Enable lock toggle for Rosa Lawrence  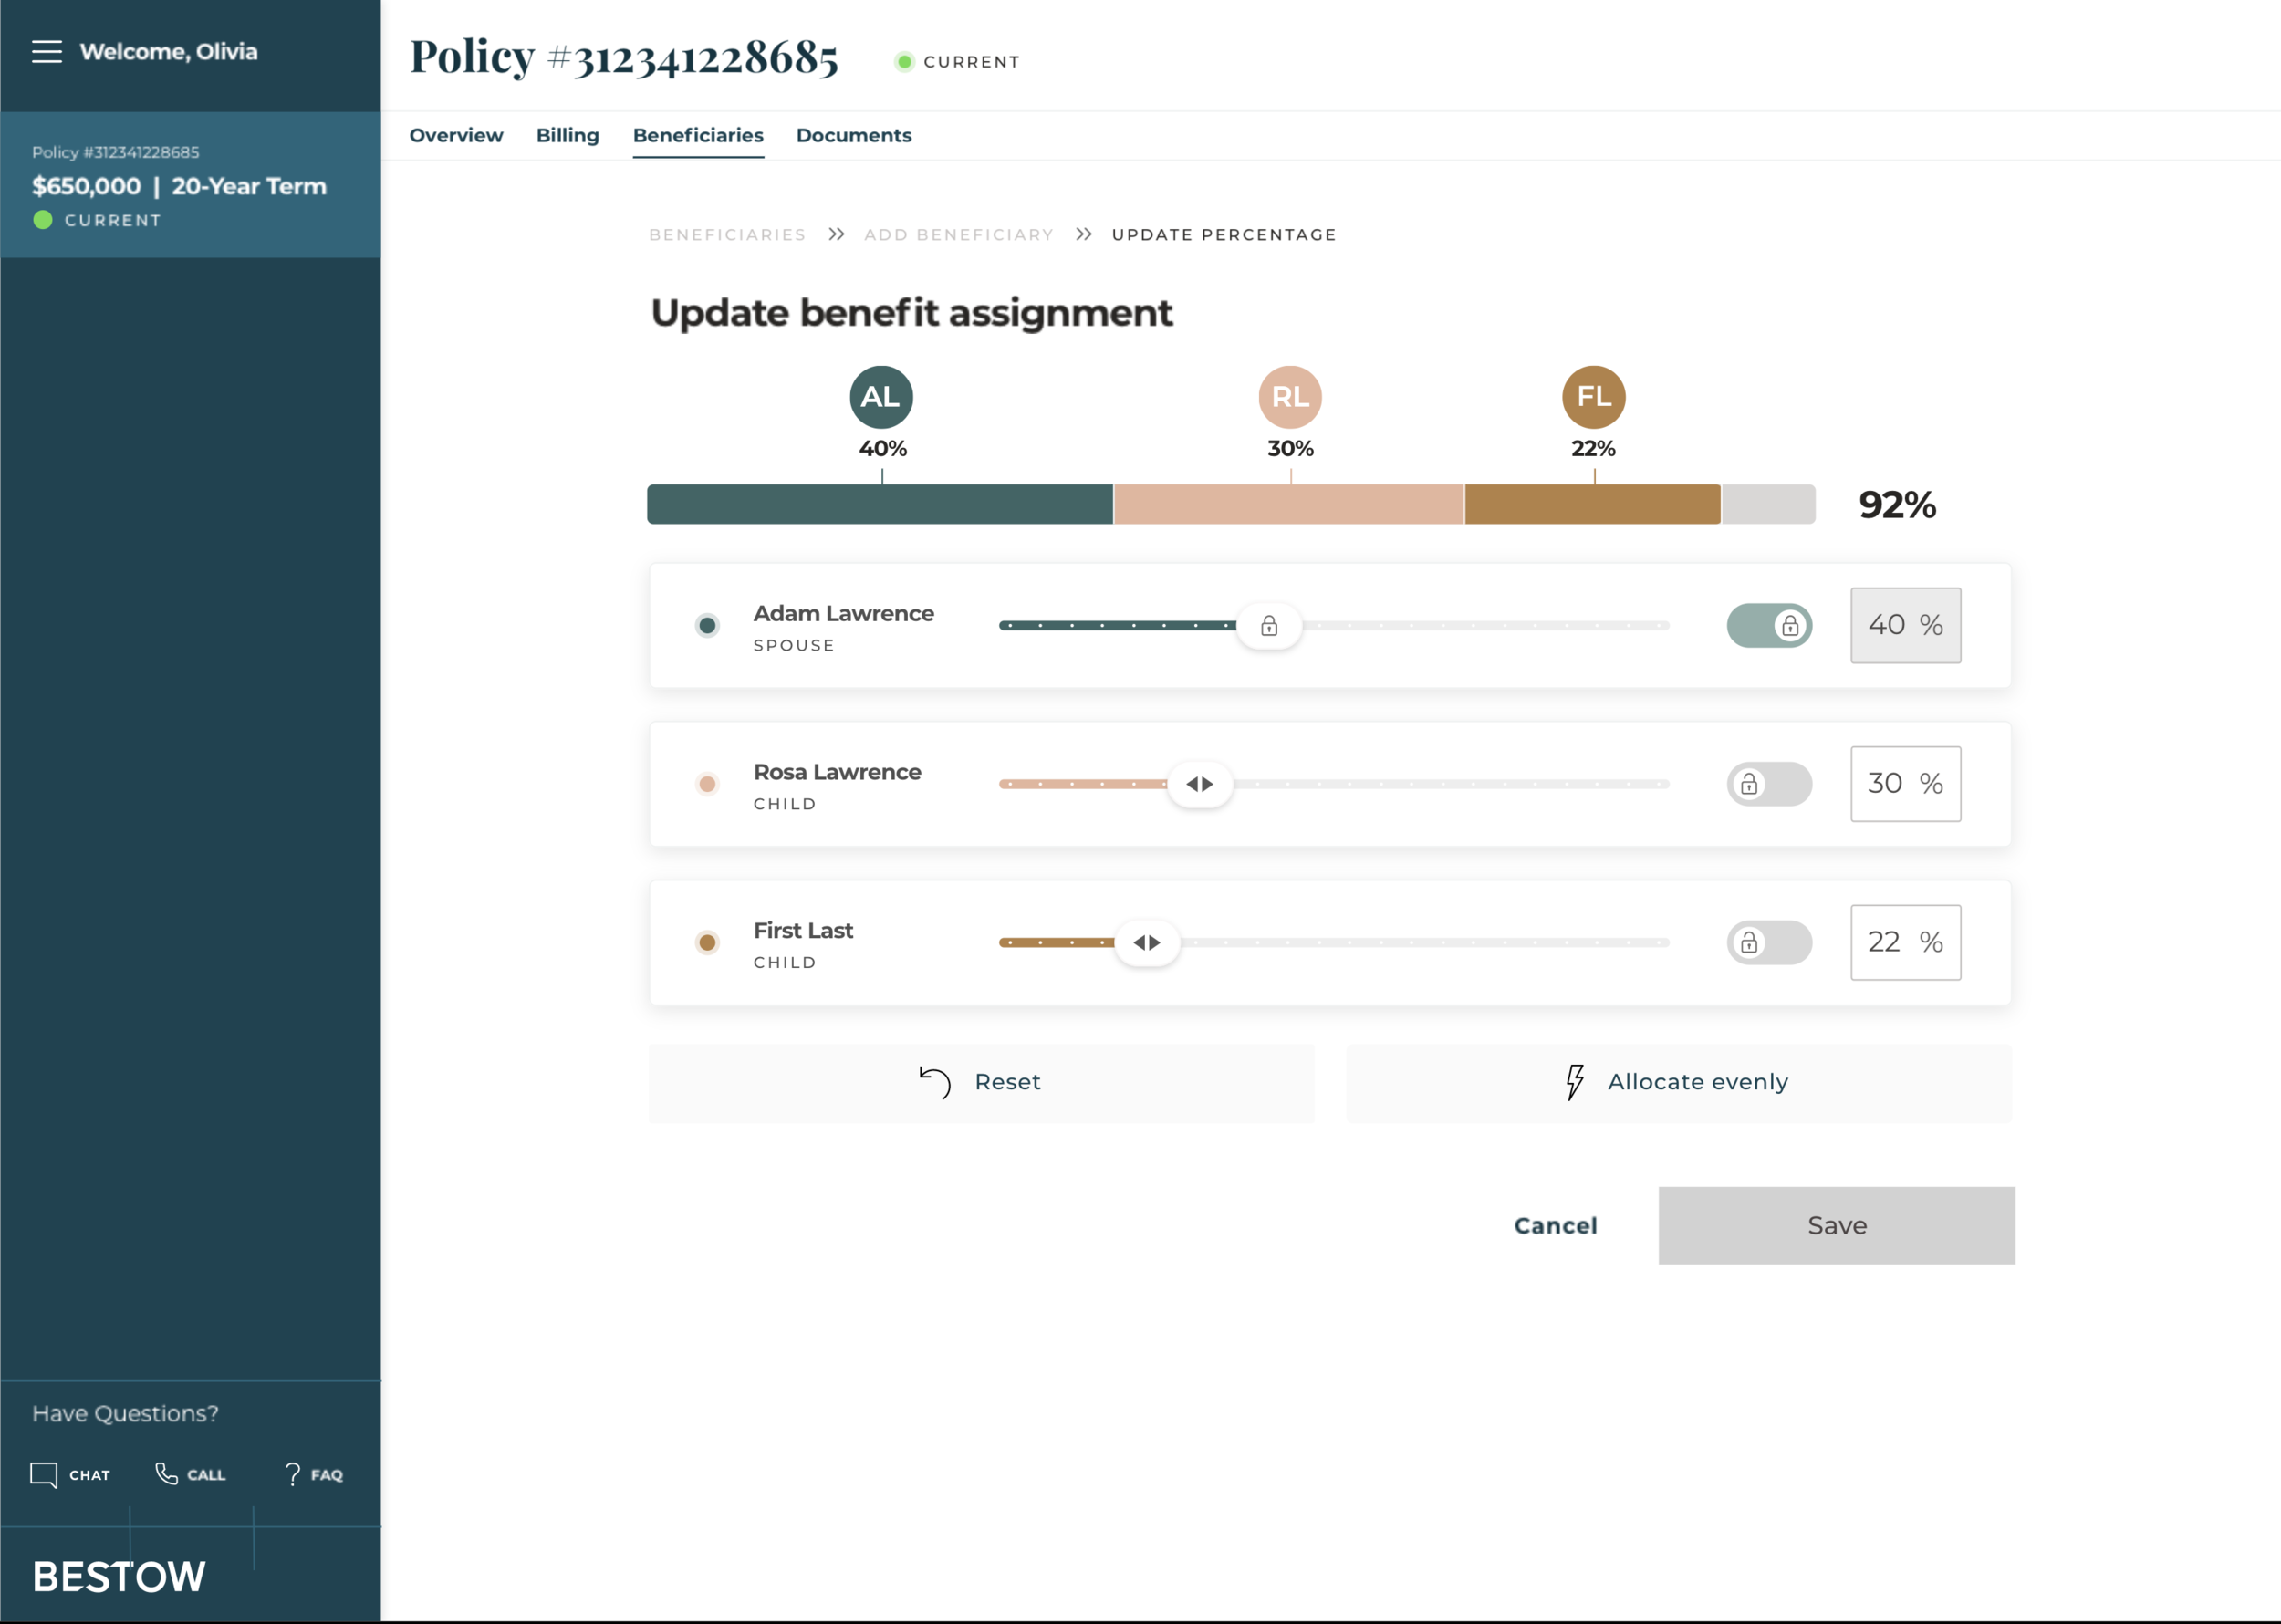(x=1768, y=784)
